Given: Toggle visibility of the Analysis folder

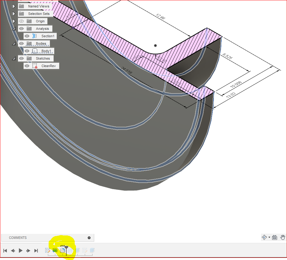Looking at the screenshot, I should [21, 28].
